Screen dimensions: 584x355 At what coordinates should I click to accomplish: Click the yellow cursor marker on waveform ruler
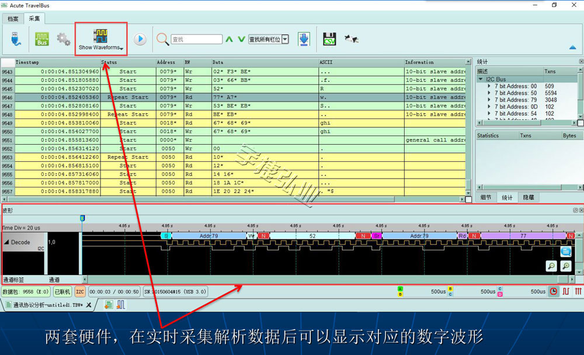82,218
